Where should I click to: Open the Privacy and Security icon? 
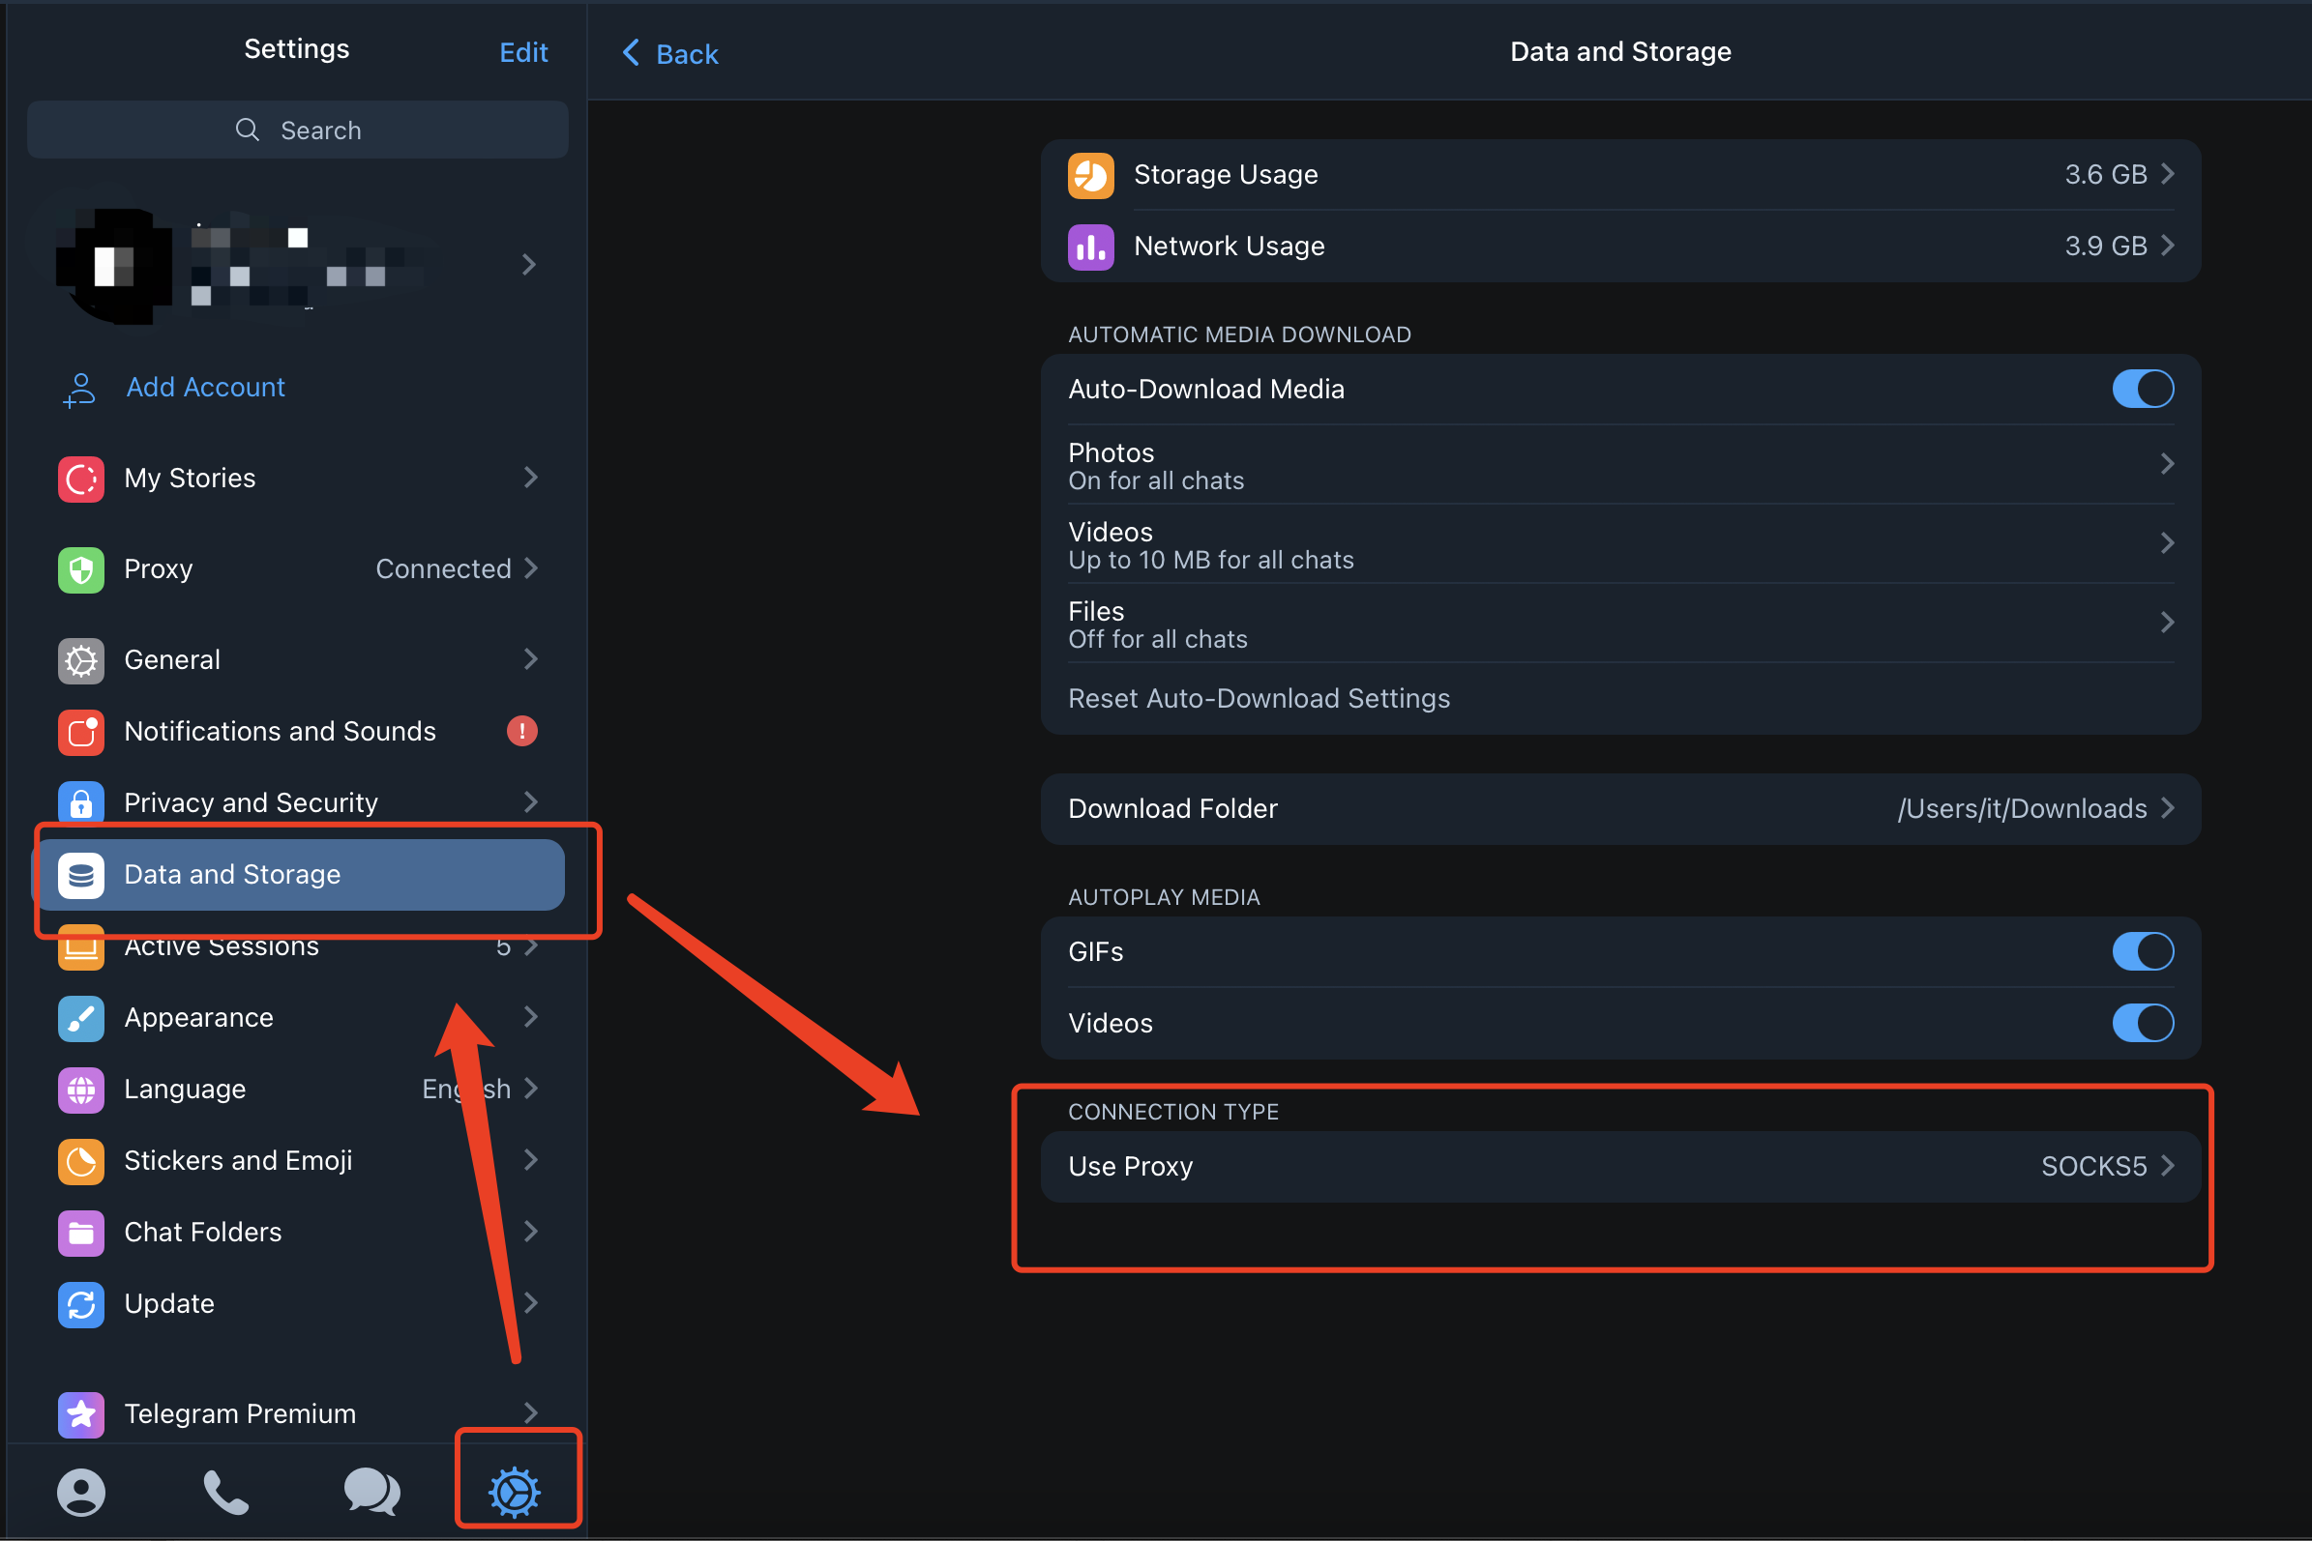81,801
